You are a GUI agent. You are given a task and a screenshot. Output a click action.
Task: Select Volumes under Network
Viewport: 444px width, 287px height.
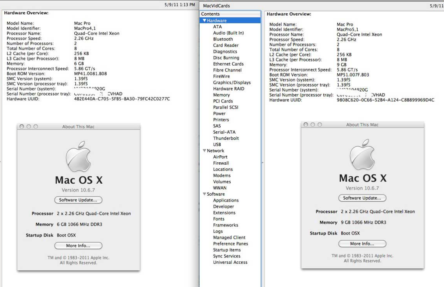[222, 182]
